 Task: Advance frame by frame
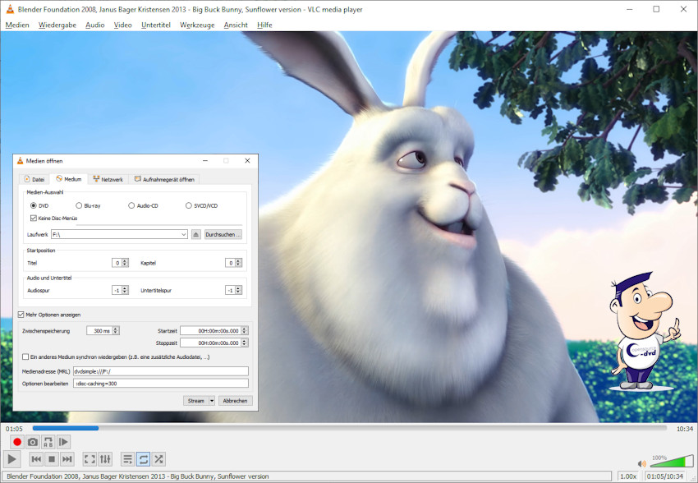[64, 442]
